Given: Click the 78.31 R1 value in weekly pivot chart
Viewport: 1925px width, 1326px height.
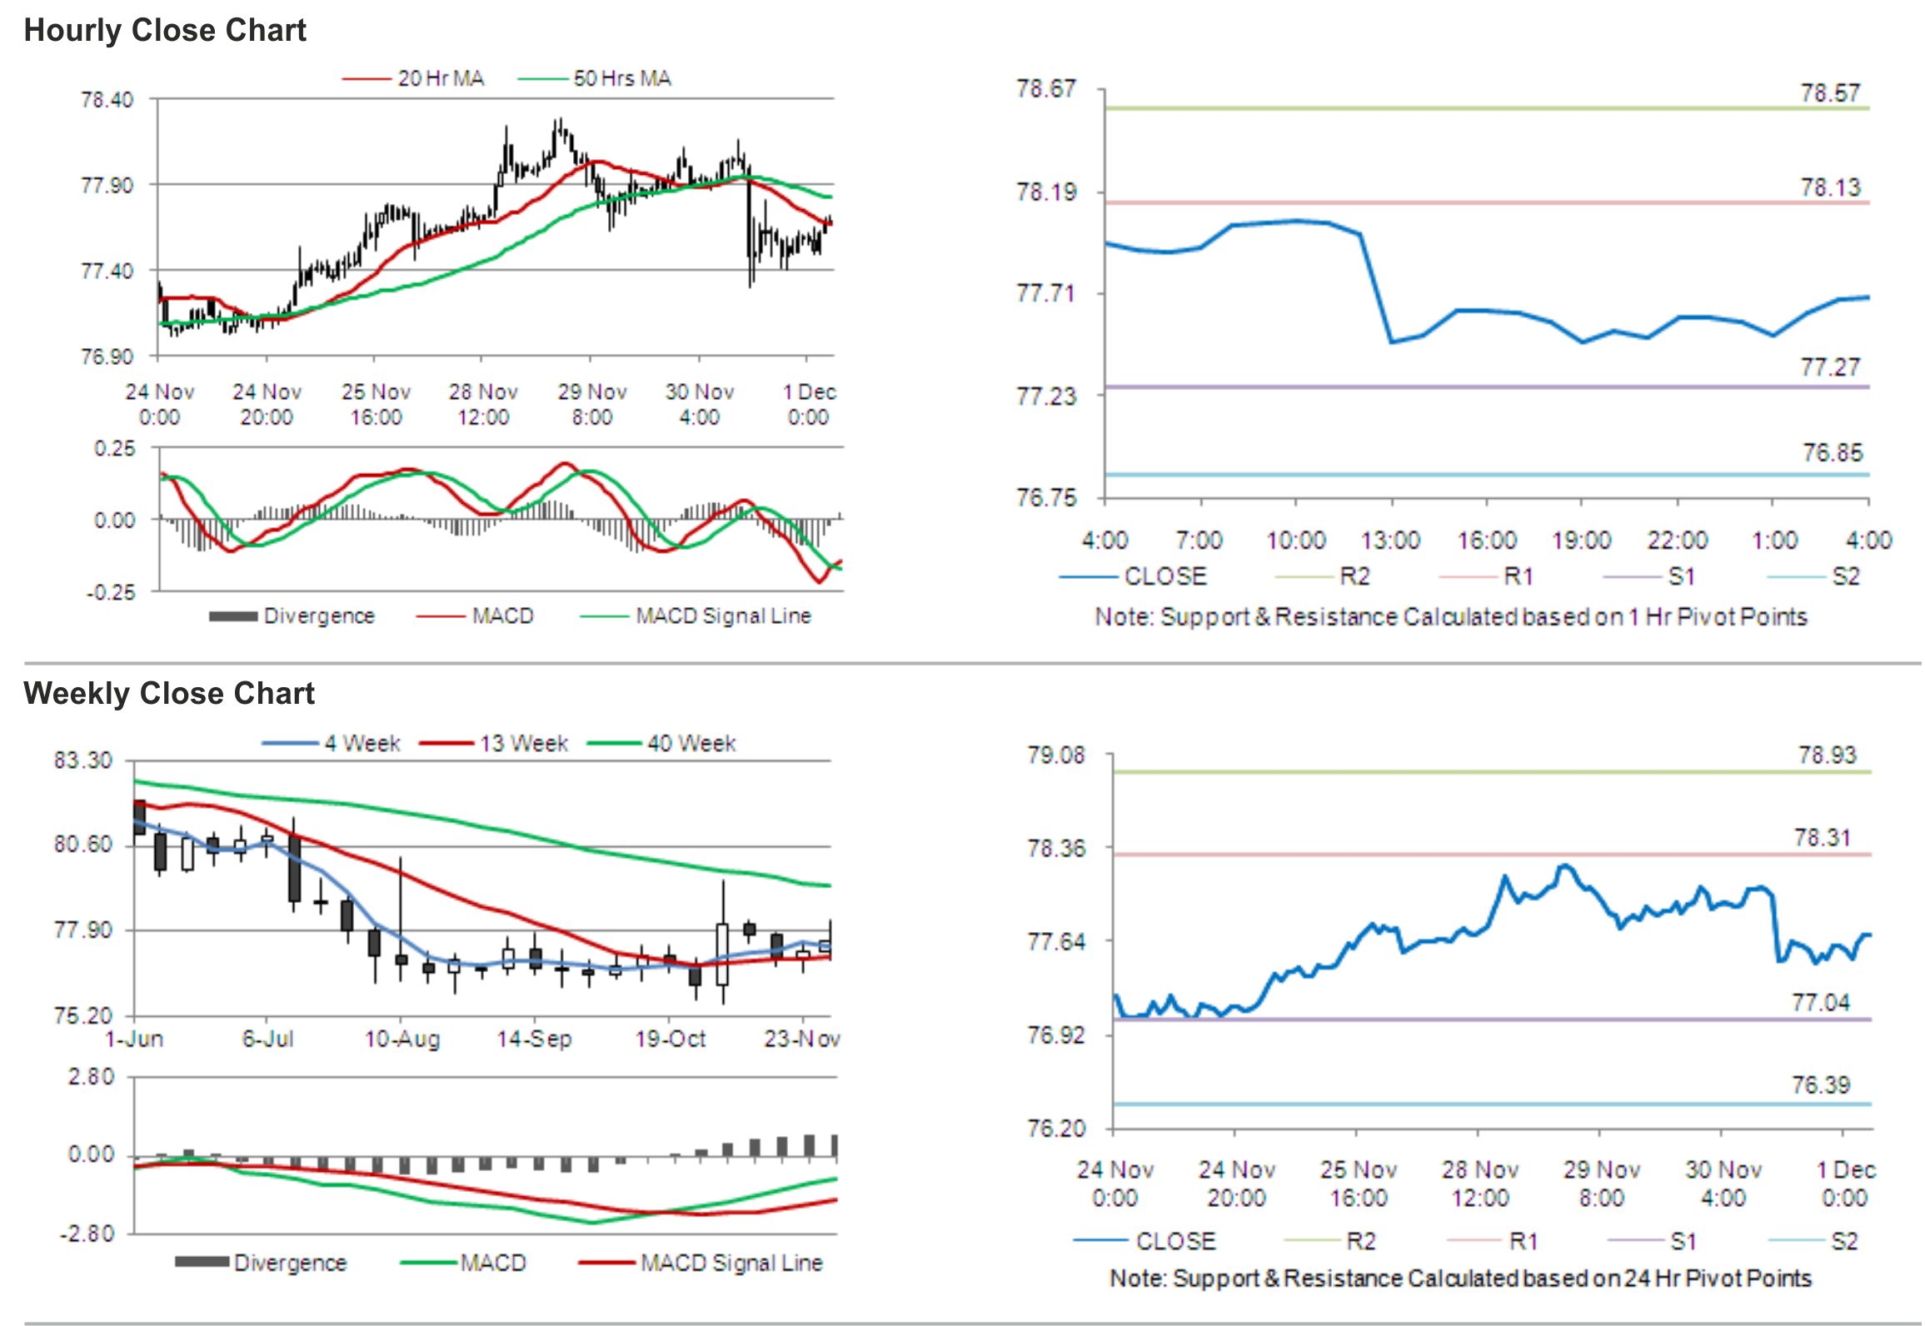Looking at the screenshot, I should (1823, 837).
